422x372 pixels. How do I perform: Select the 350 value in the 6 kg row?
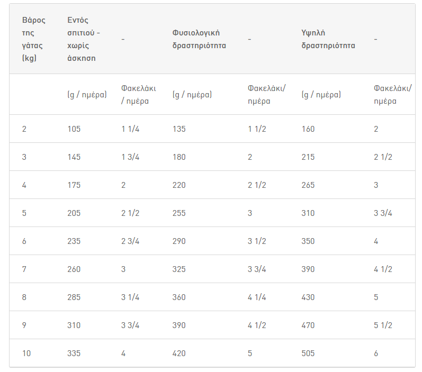(308, 241)
